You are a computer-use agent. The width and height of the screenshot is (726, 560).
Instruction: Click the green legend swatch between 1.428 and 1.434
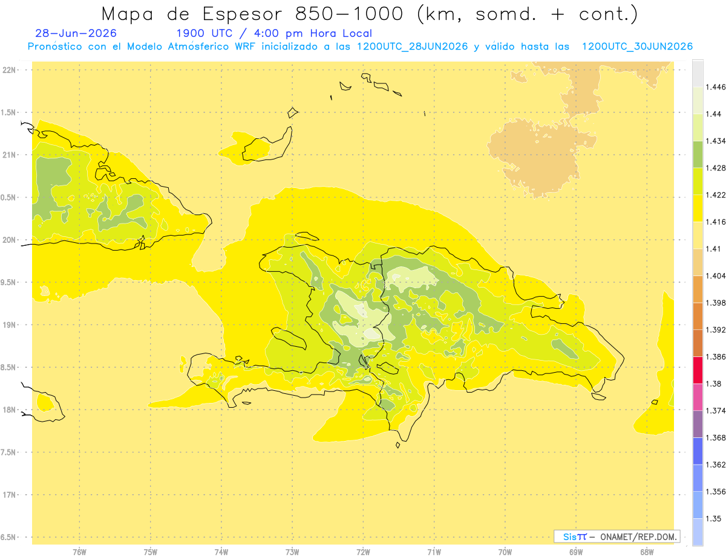[698, 154]
